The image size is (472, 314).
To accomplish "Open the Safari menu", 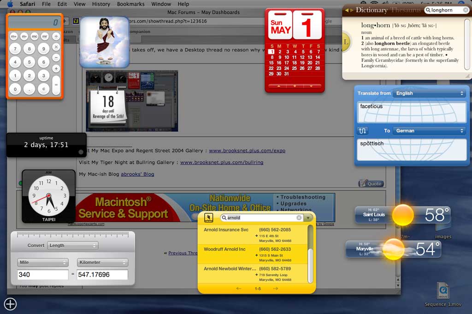I will click(x=27, y=4).
